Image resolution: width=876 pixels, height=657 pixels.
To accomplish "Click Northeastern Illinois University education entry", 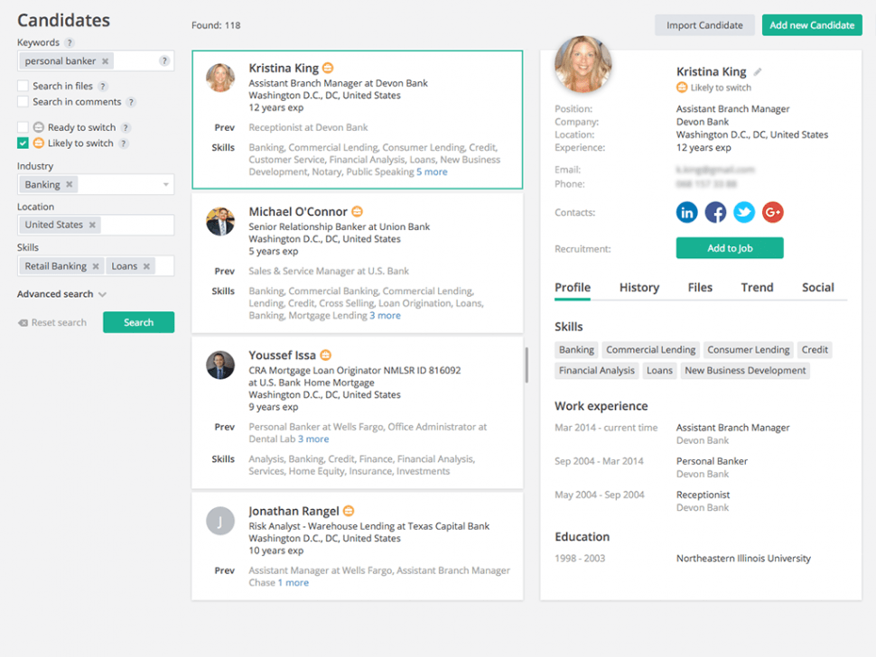I will click(743, 559).
